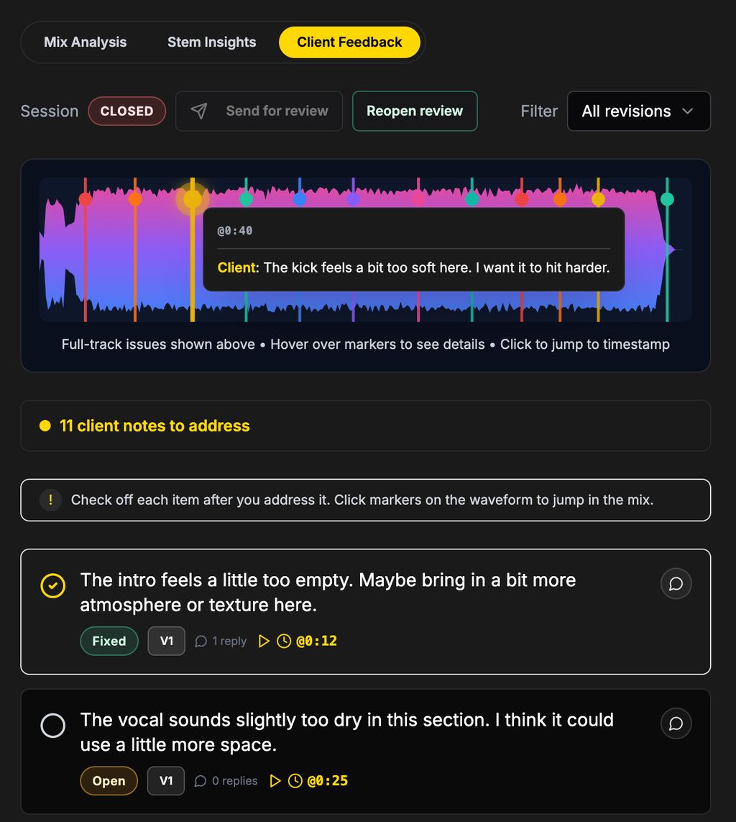Switch to the Mix Analysis tab
The height and width of the screenshot is (822, 736).
(x=85, y=42)
